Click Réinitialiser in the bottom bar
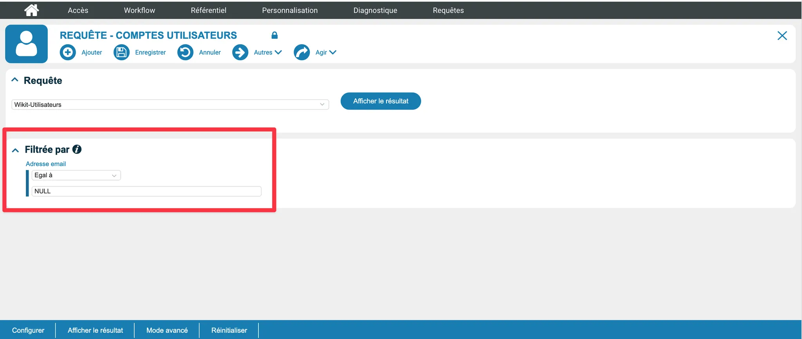This screenshot has height=339, width=802. pyautogui.click(x=229, y=330)
